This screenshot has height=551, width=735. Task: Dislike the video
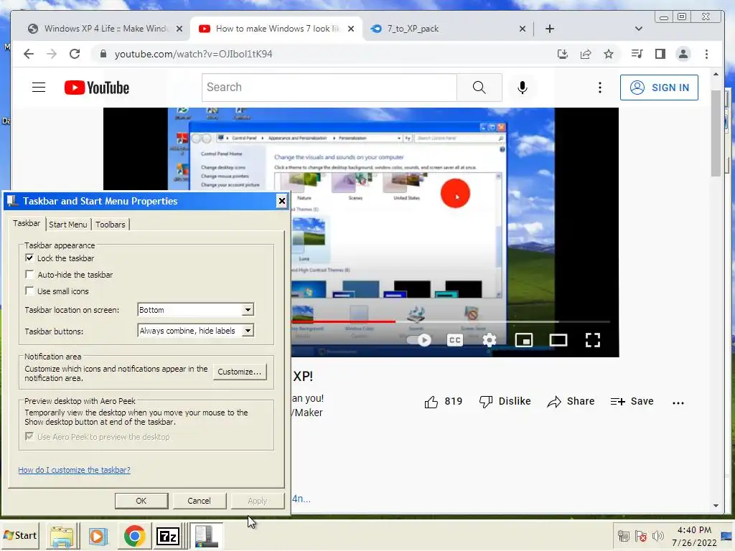tap(505, 402)
